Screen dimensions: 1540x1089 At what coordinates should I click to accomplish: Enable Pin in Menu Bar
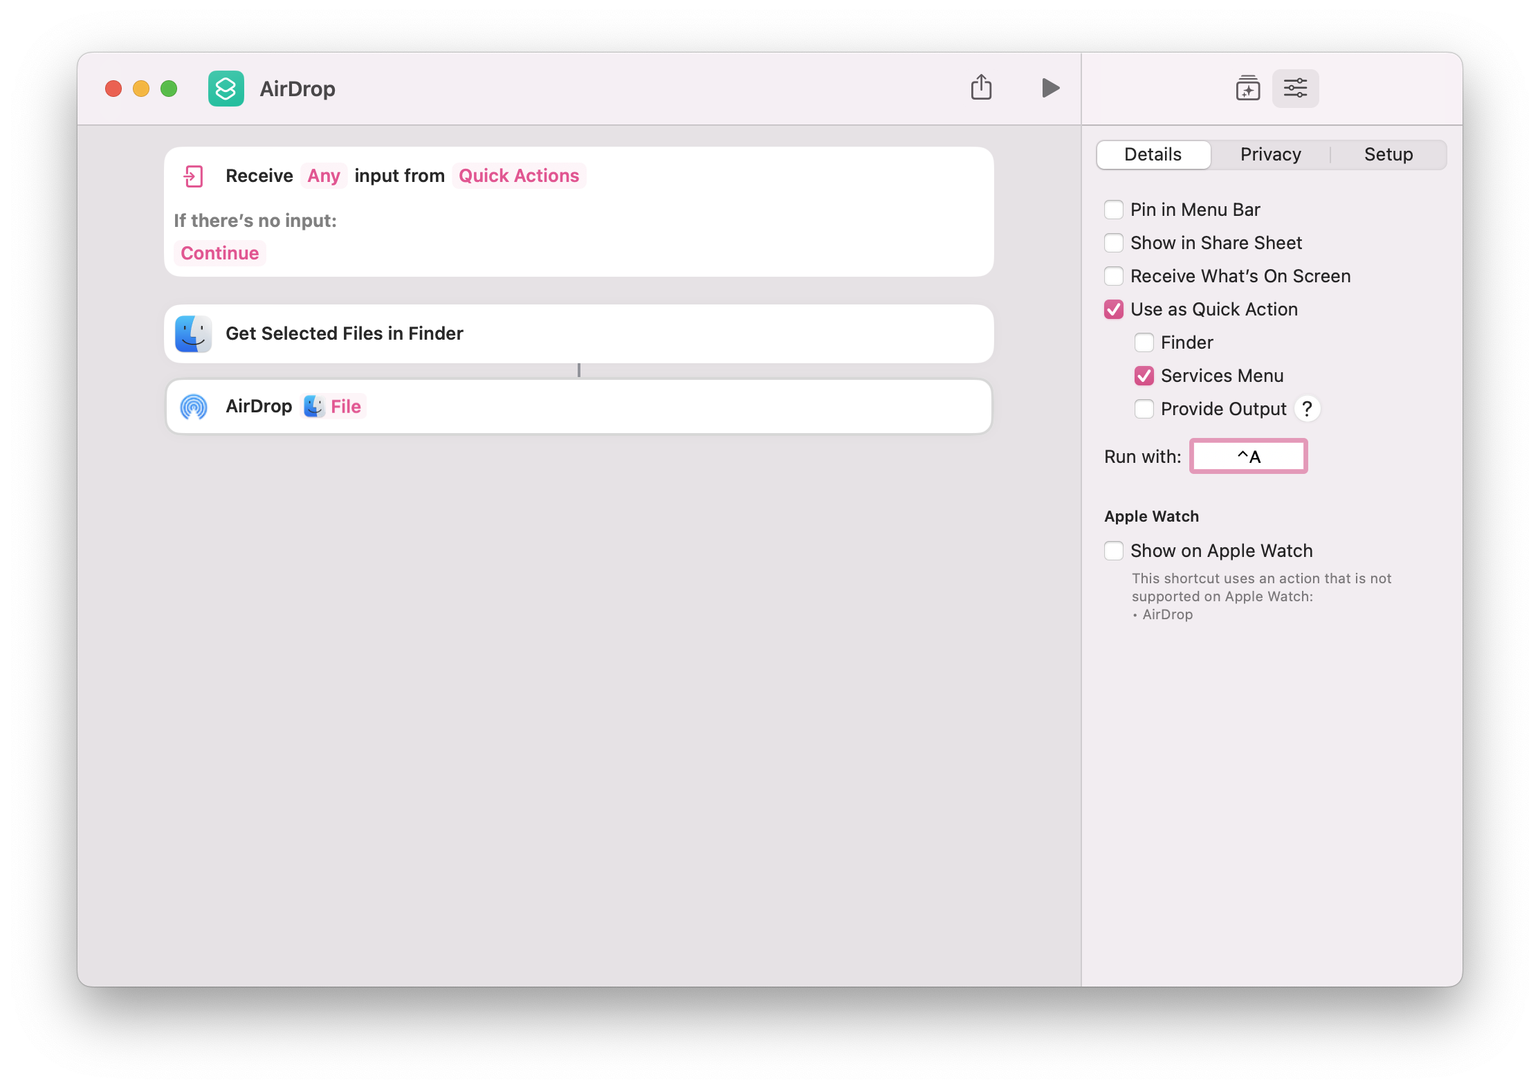1113,210
